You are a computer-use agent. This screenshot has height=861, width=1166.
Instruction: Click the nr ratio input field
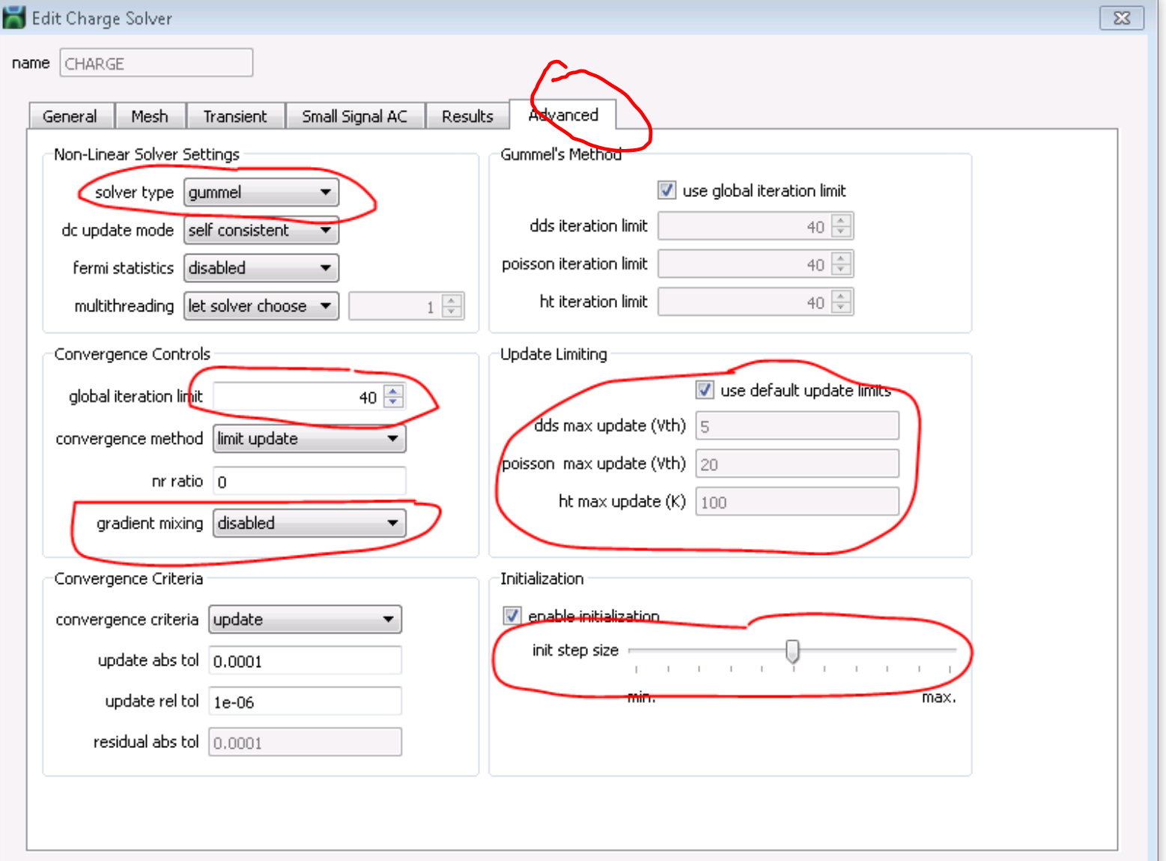(x=309, y=481)
